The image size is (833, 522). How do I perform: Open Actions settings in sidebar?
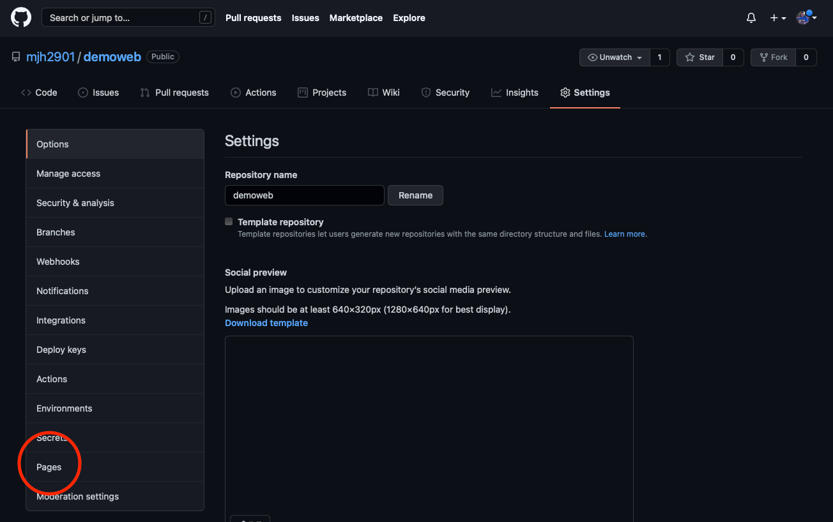[x=115, y=379]
